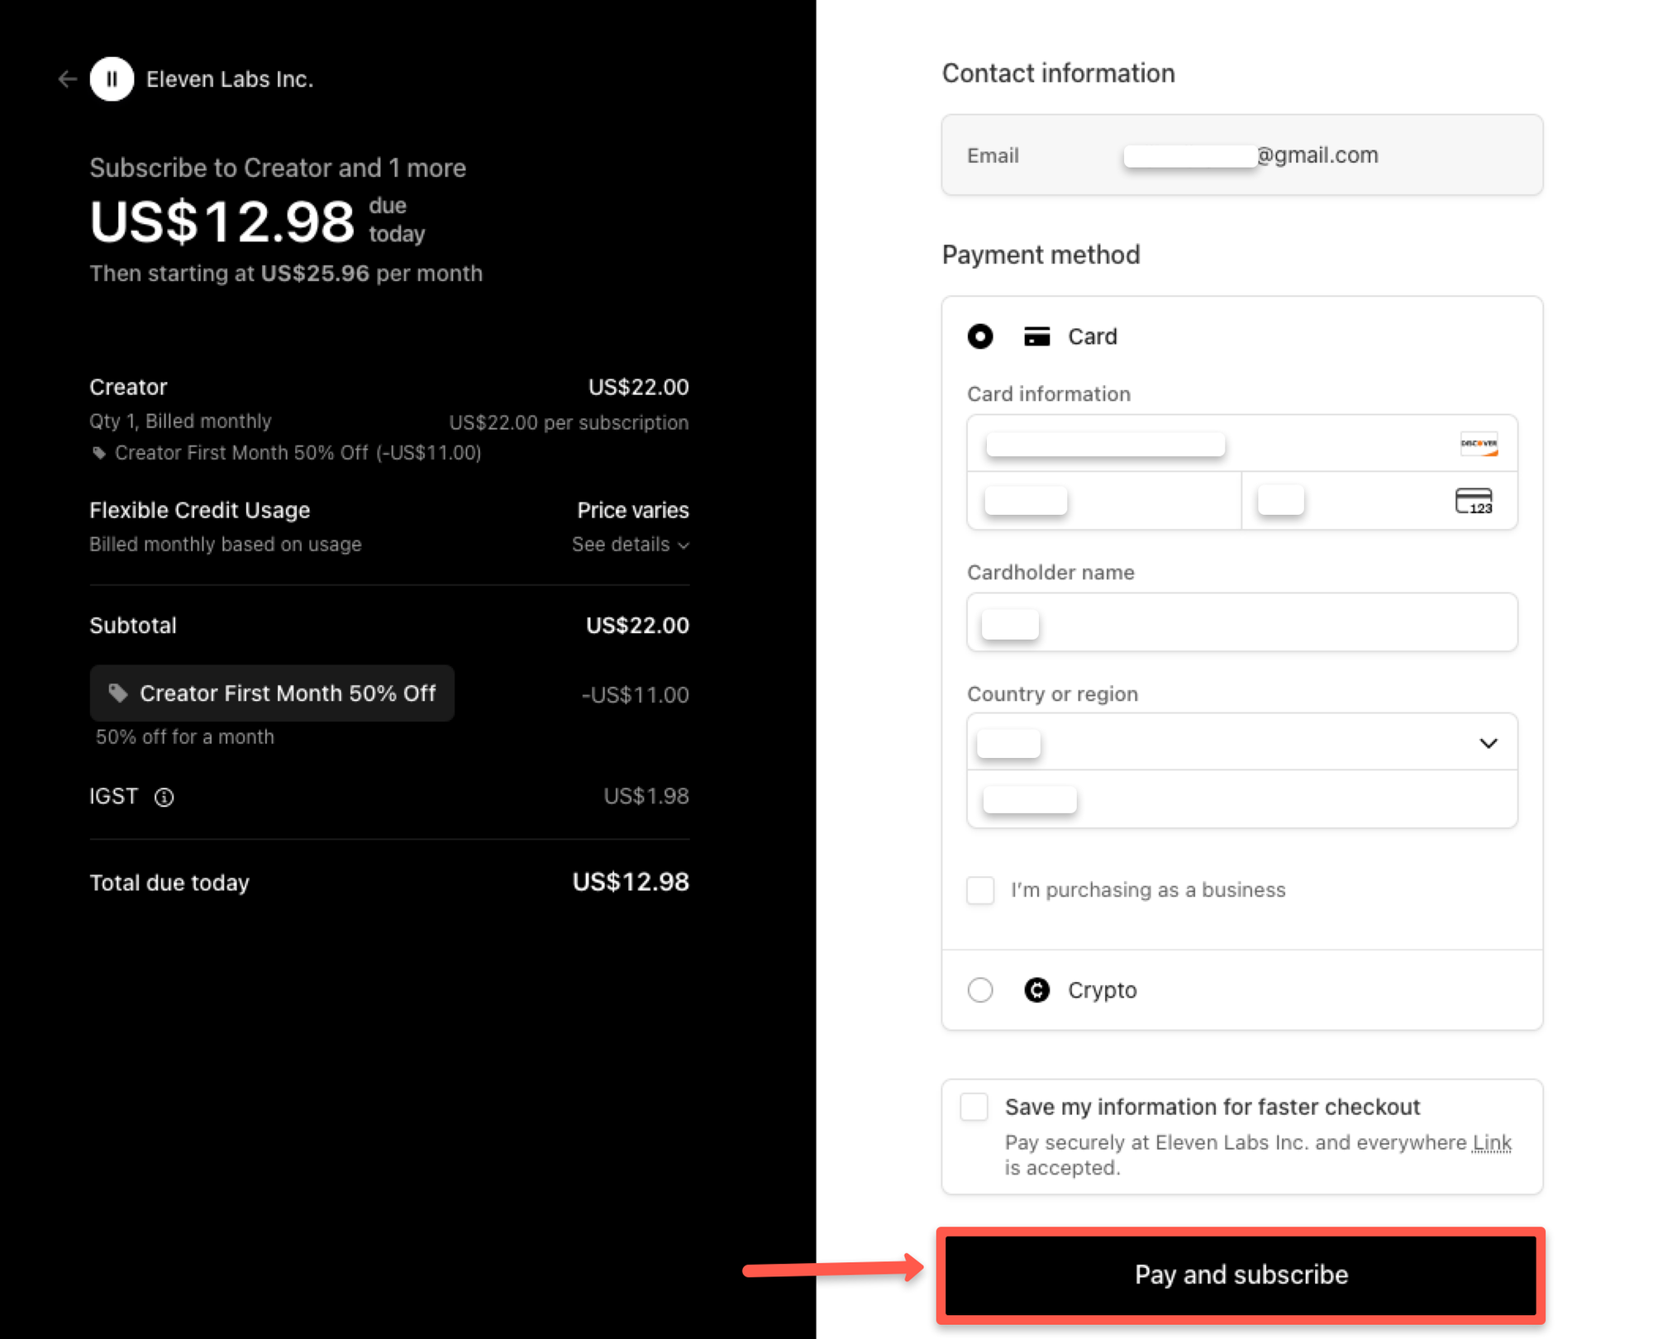Click the Creator First Month 50% Off badge
Screen dimensions: 1653x1339
tap(272, 693)
